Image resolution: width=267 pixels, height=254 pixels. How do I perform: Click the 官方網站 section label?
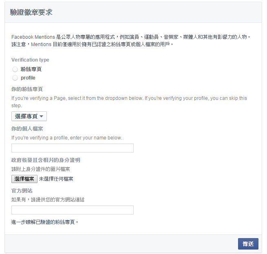22,191
